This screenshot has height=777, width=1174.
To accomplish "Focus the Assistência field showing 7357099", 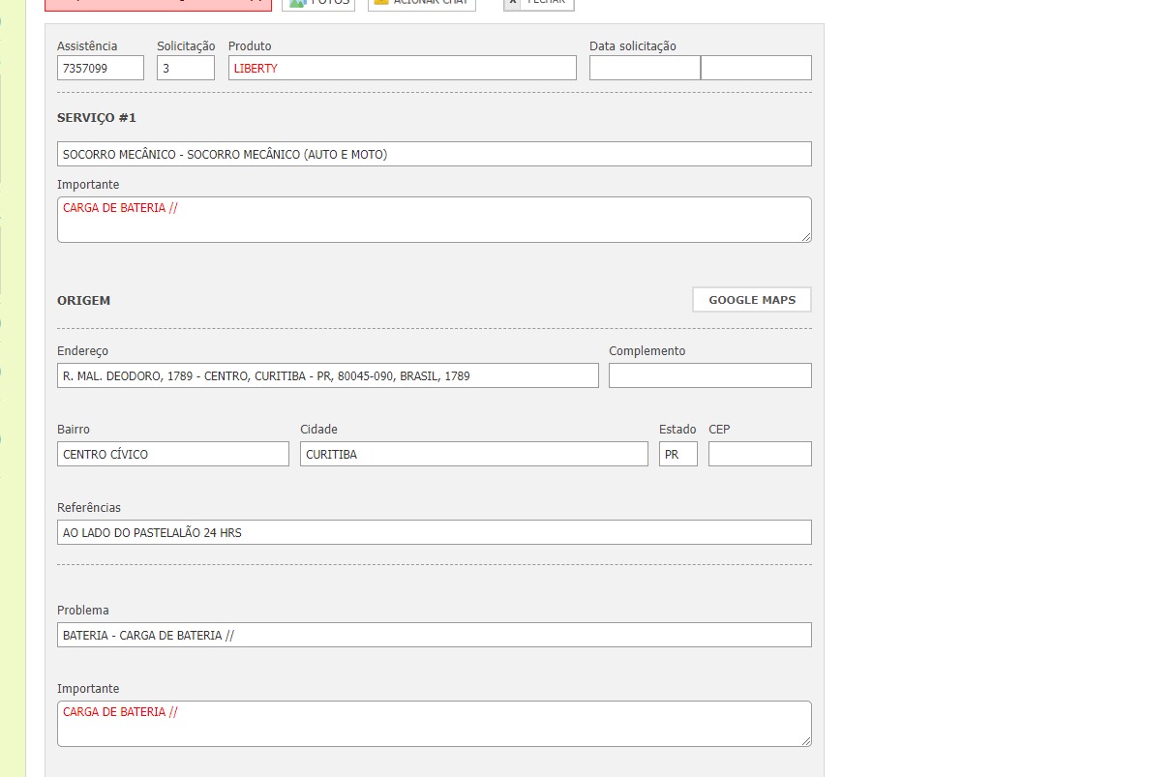I will [101, 68].
